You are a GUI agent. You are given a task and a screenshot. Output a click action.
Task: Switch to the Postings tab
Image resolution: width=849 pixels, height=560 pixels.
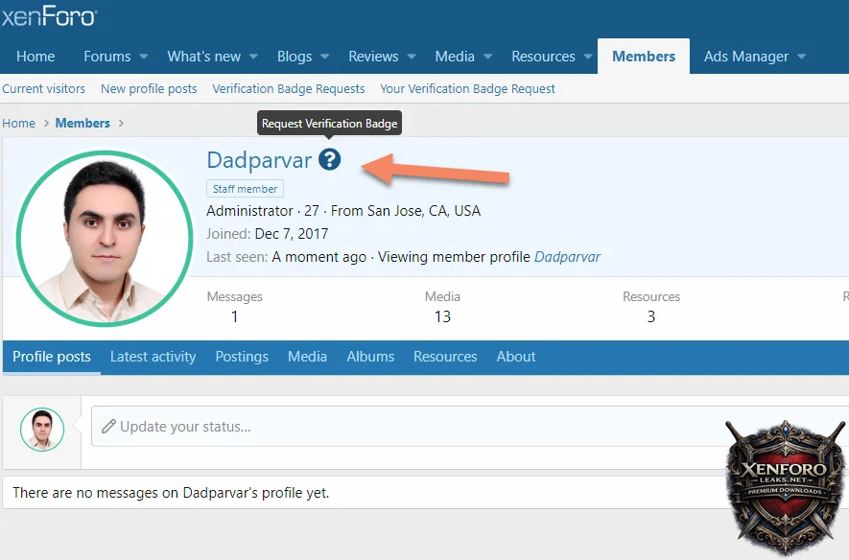[x=242, y=357]
